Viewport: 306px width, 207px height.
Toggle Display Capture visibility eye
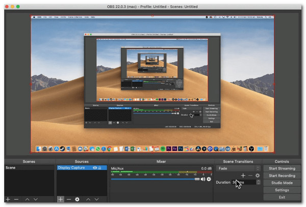coord(95,168)
